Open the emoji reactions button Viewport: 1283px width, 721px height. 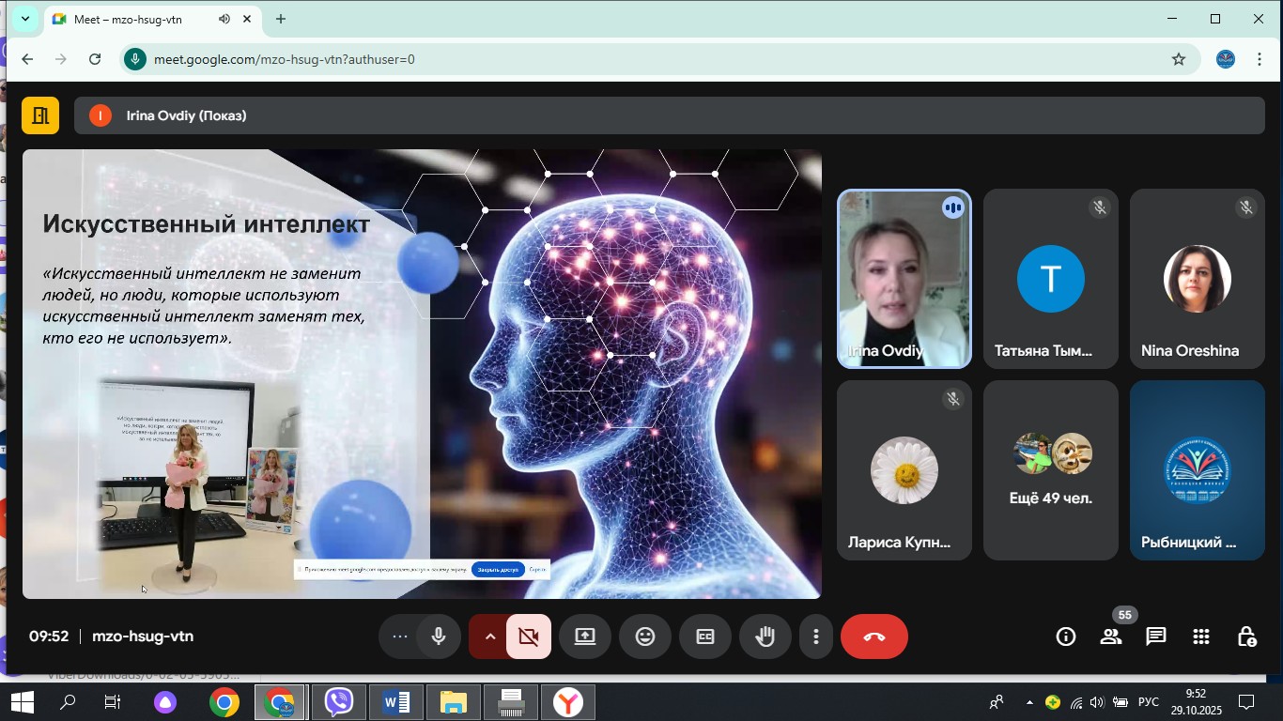tap(645, 637)
